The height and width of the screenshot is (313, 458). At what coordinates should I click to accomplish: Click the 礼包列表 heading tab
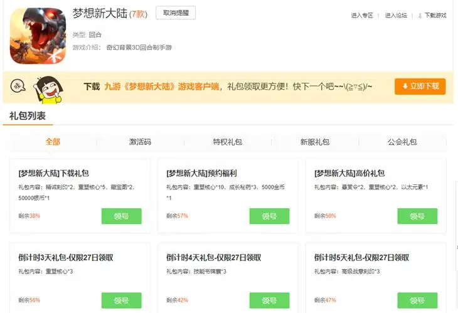click(28, 115)
